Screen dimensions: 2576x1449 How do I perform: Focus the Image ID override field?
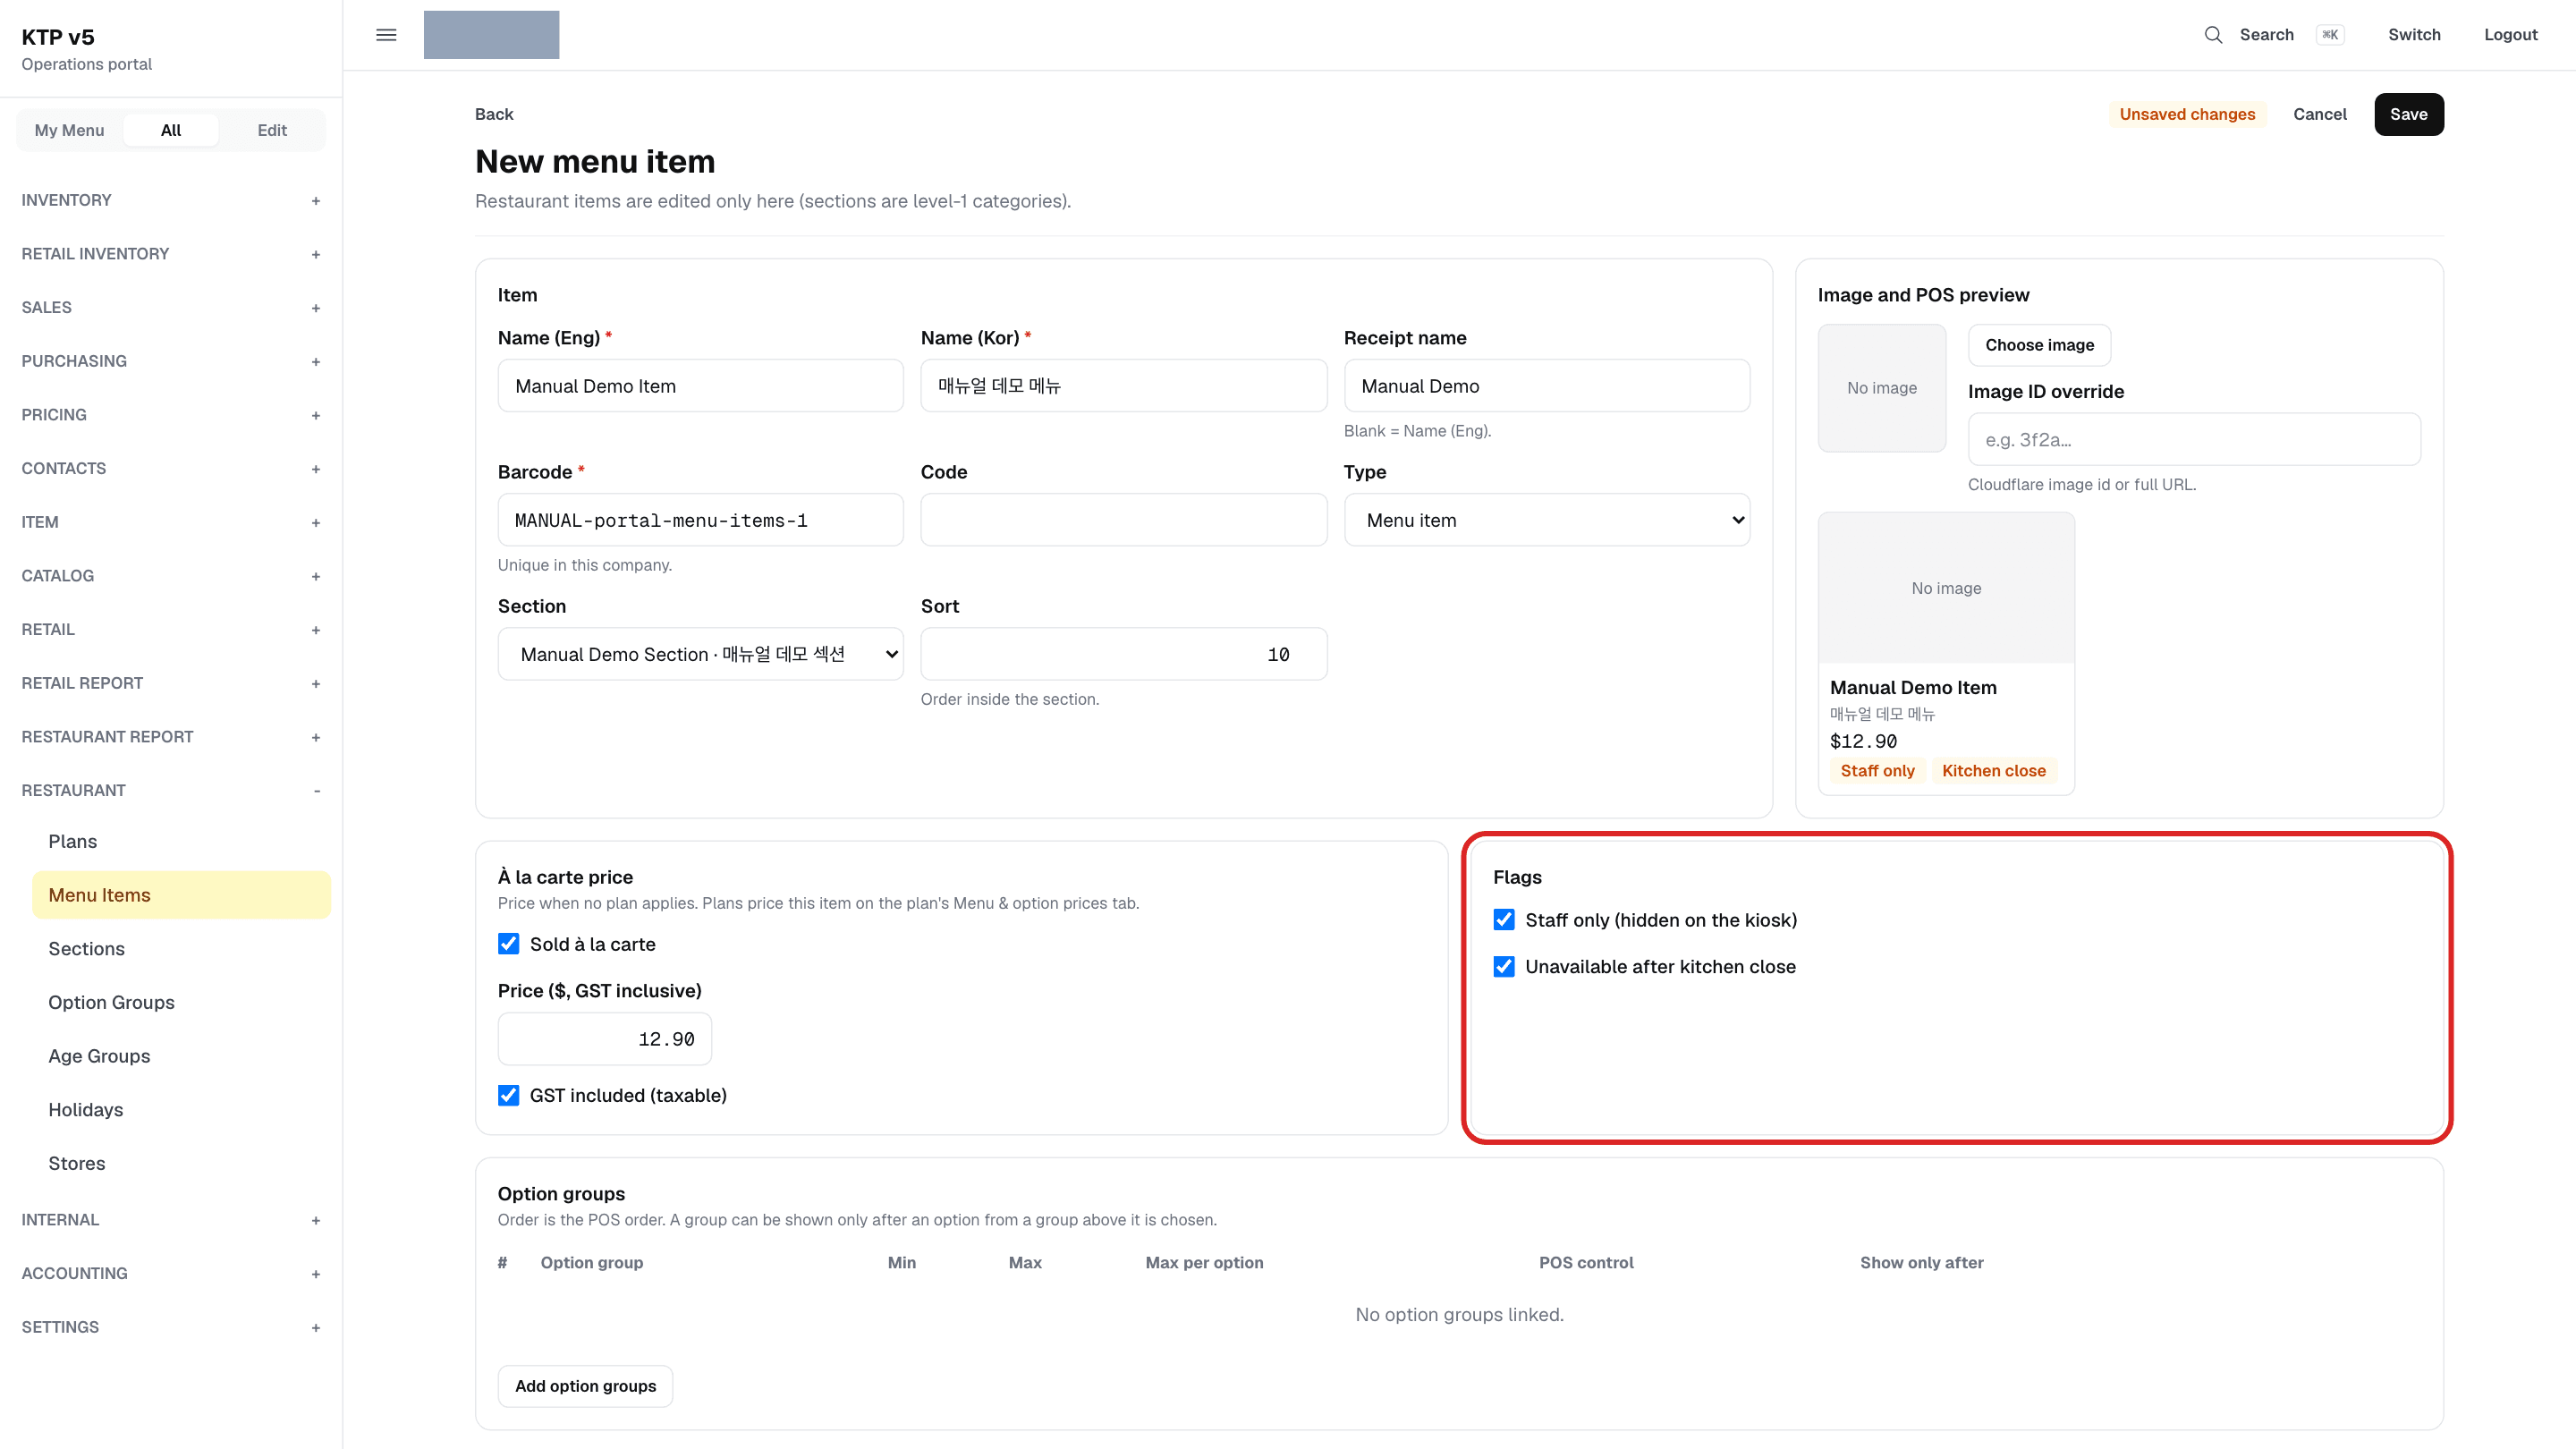point(2195,440)
